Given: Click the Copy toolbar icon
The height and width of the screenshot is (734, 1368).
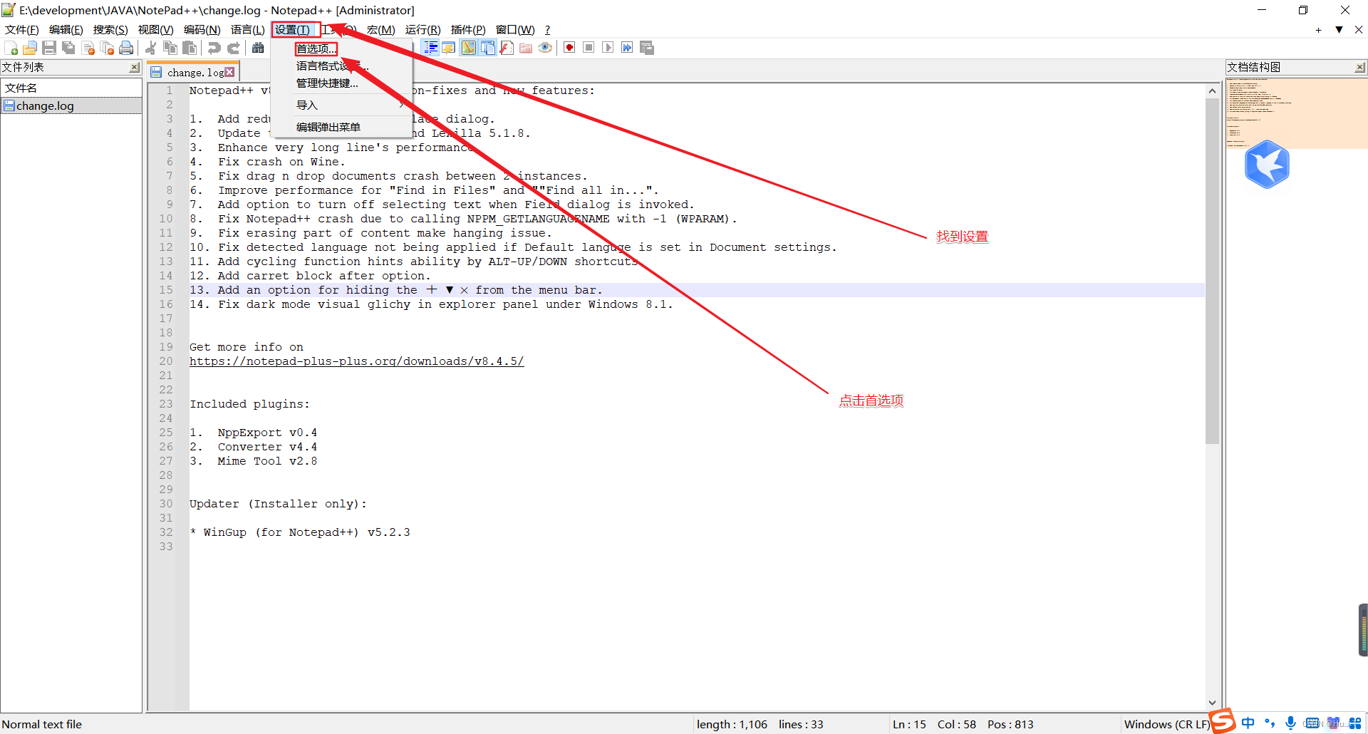Looking at the screenshot, I should 170,48.
